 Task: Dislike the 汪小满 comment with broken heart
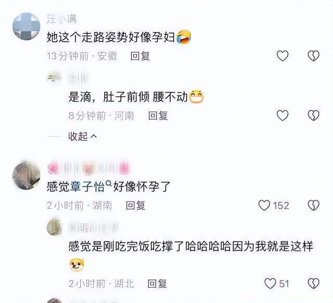[314, 56]
